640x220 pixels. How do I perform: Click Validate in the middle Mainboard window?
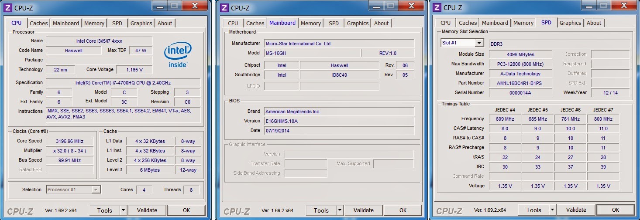[364, 210]
